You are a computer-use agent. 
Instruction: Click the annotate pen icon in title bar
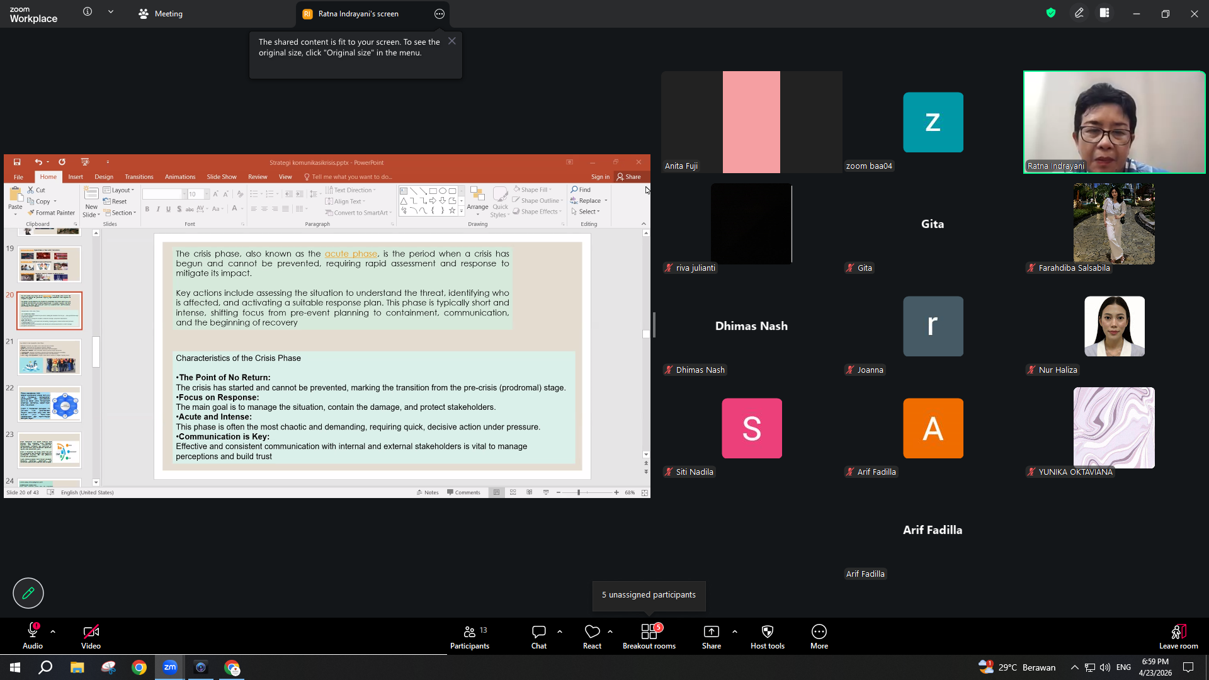(x=1079, y=13)
